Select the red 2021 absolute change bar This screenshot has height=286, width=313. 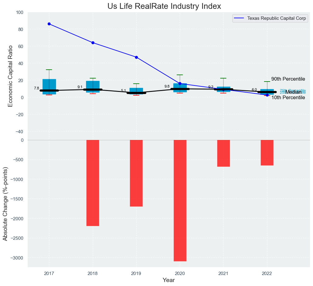click(x=223, y=153)
